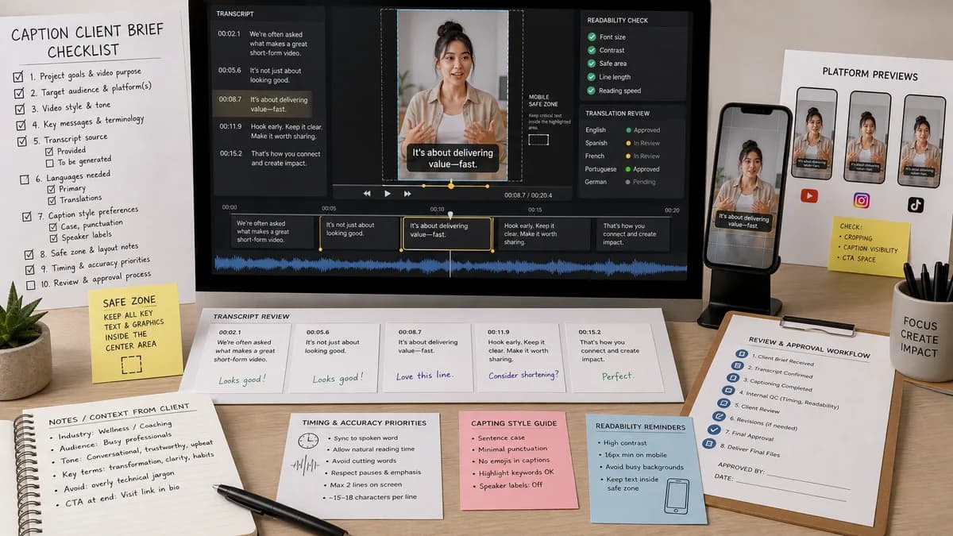This screenshot has height=536, width=953.
Task: Click the green check beside Font size
Action: coord(592,37)
